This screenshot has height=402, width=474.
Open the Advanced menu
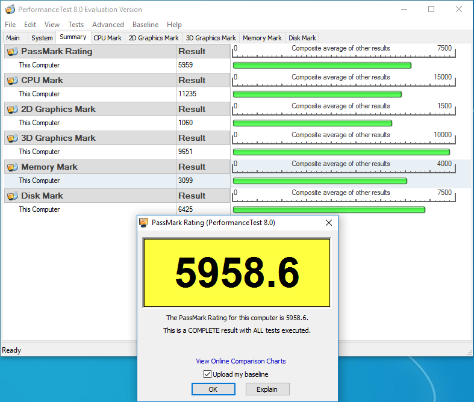click(108, 25)
